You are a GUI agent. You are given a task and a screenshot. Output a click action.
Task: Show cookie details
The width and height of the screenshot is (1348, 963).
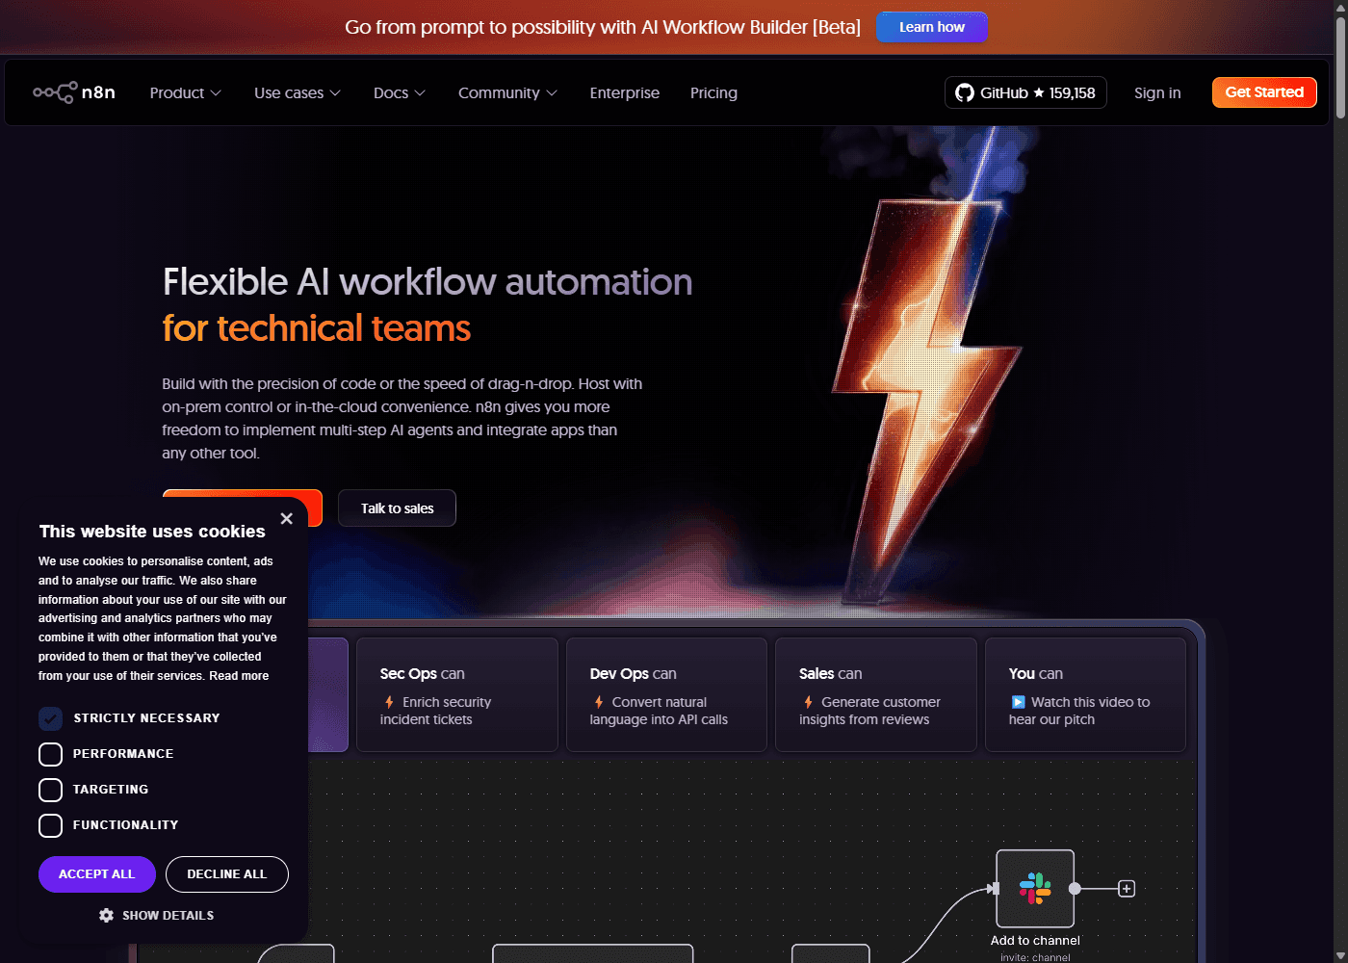(157, 915)
